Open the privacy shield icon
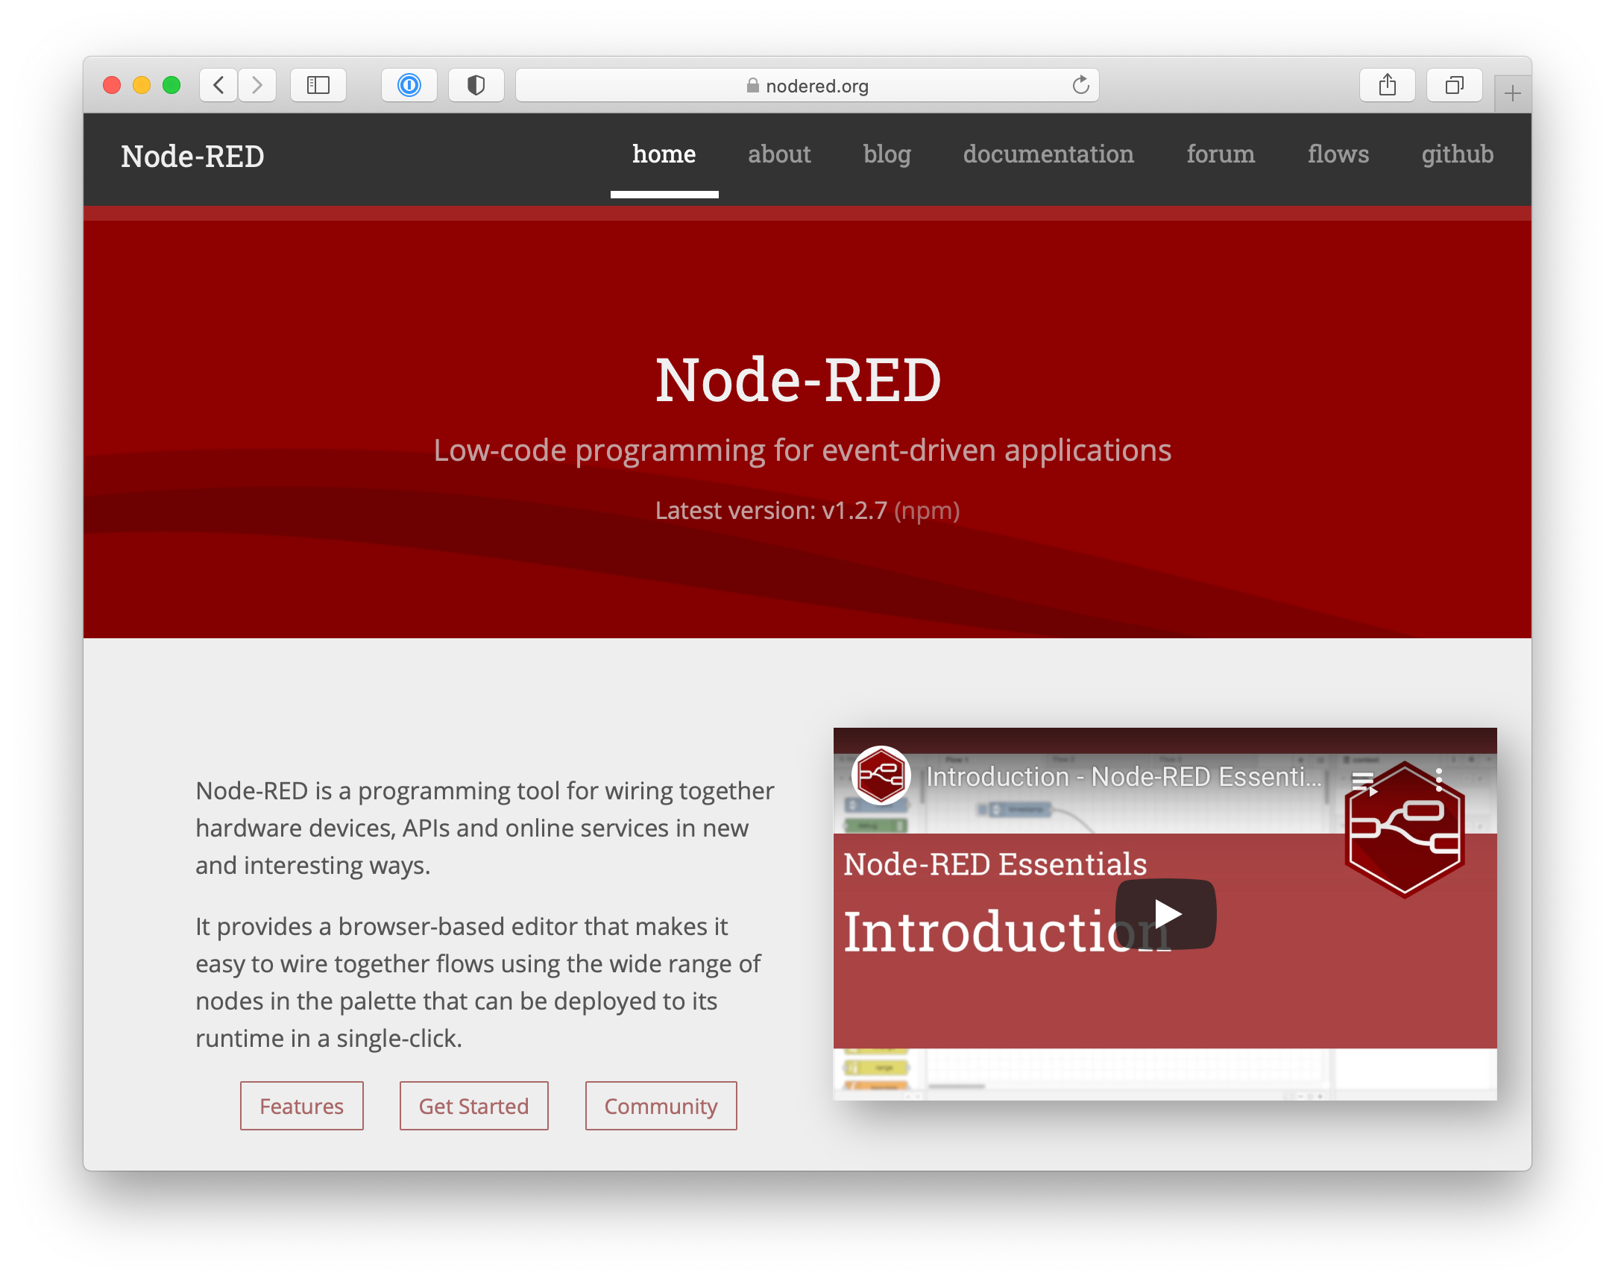The height and width of the screenshot is (1281, 1615). tap(476, 86)
